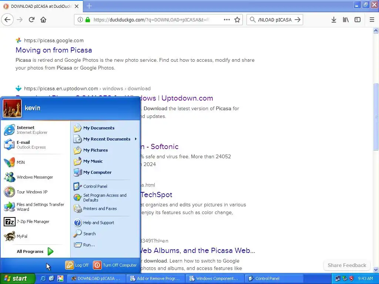Switch to Add or Remove Programs taskbar window
Viewport: 379px width, 284px height.
pyautogui.click(x=156, y=278)
